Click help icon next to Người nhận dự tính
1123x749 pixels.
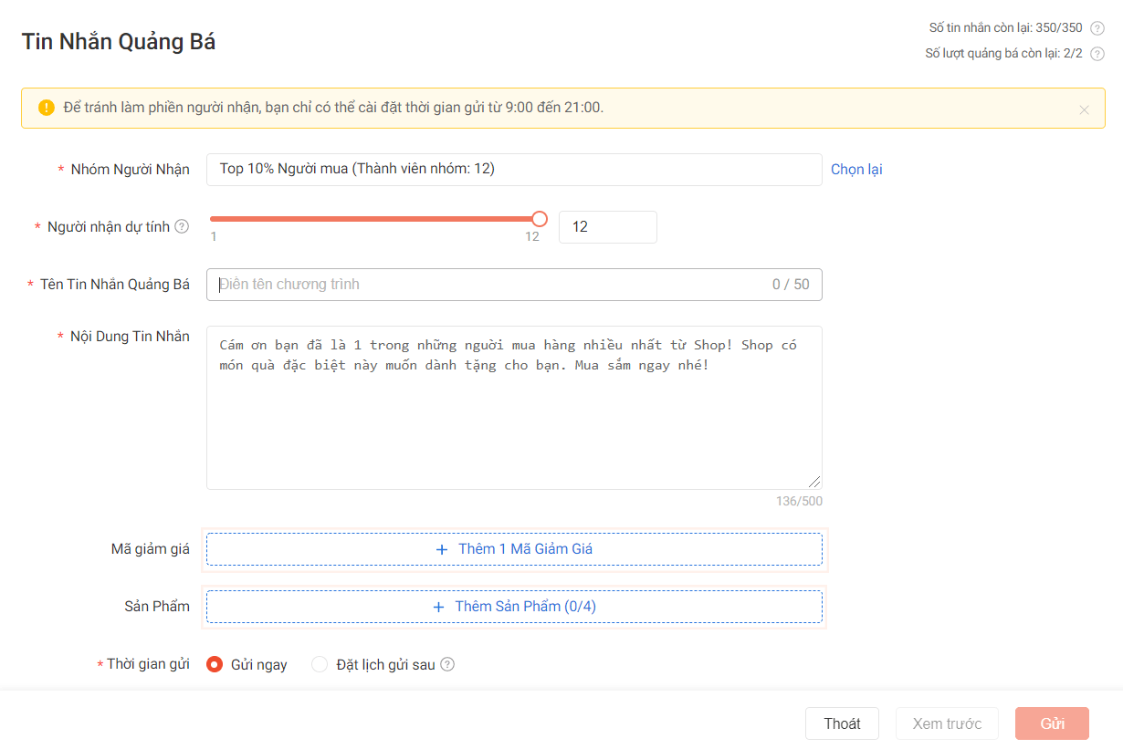tap(182, 226)
